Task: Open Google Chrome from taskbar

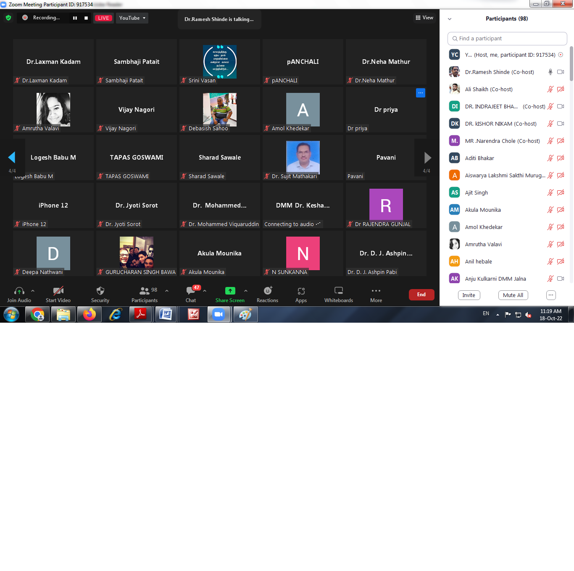Action: click(x=37, y=314)
